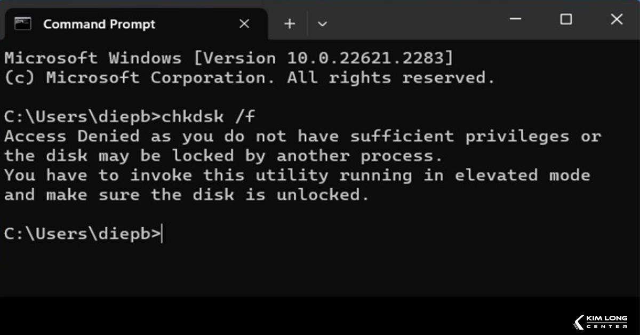The image size is (640, 335).
Task: Click 'the disk may be locked' line
Action: [223, 156]
